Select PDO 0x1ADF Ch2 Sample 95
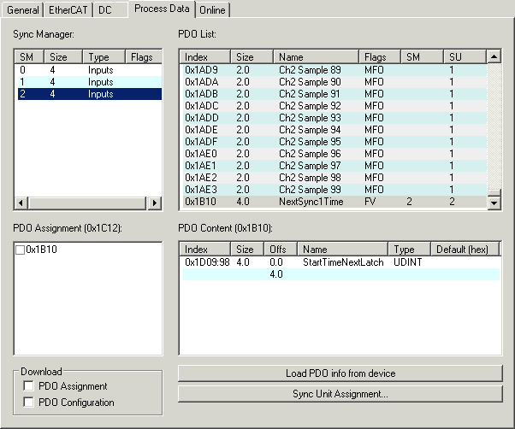This screenshot has width=515, height=429. pyautogui.click(x=334, y=142)
